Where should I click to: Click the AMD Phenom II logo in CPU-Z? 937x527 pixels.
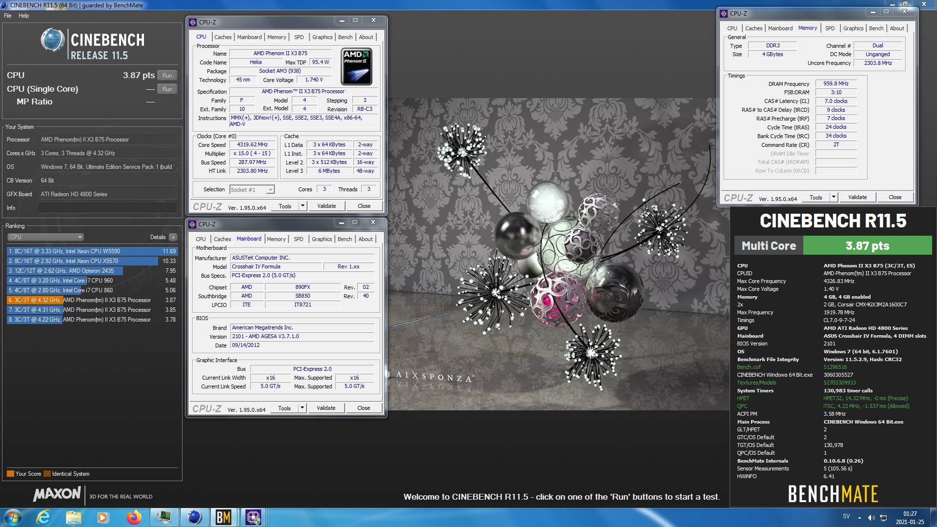[x=356, y=66]
